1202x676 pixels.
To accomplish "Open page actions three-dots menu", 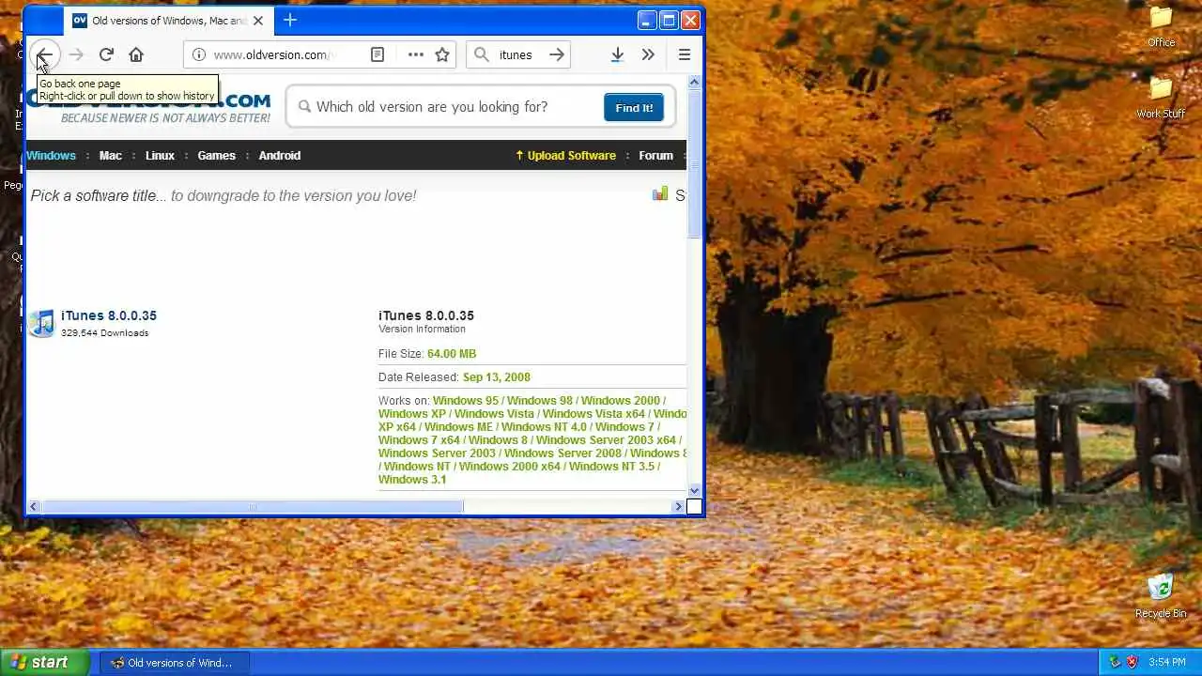I will point(416,54).
